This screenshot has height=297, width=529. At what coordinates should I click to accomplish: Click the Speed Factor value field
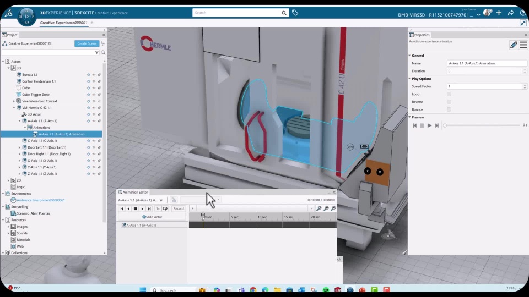pos(484,86)
